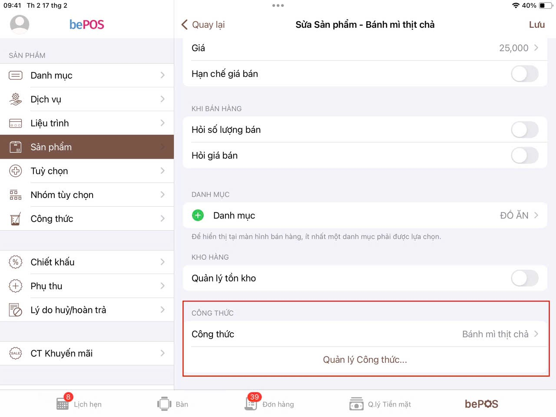556x417 pixels.
Task: Open the Liệu trình card icon
Action: pos(16,123)
